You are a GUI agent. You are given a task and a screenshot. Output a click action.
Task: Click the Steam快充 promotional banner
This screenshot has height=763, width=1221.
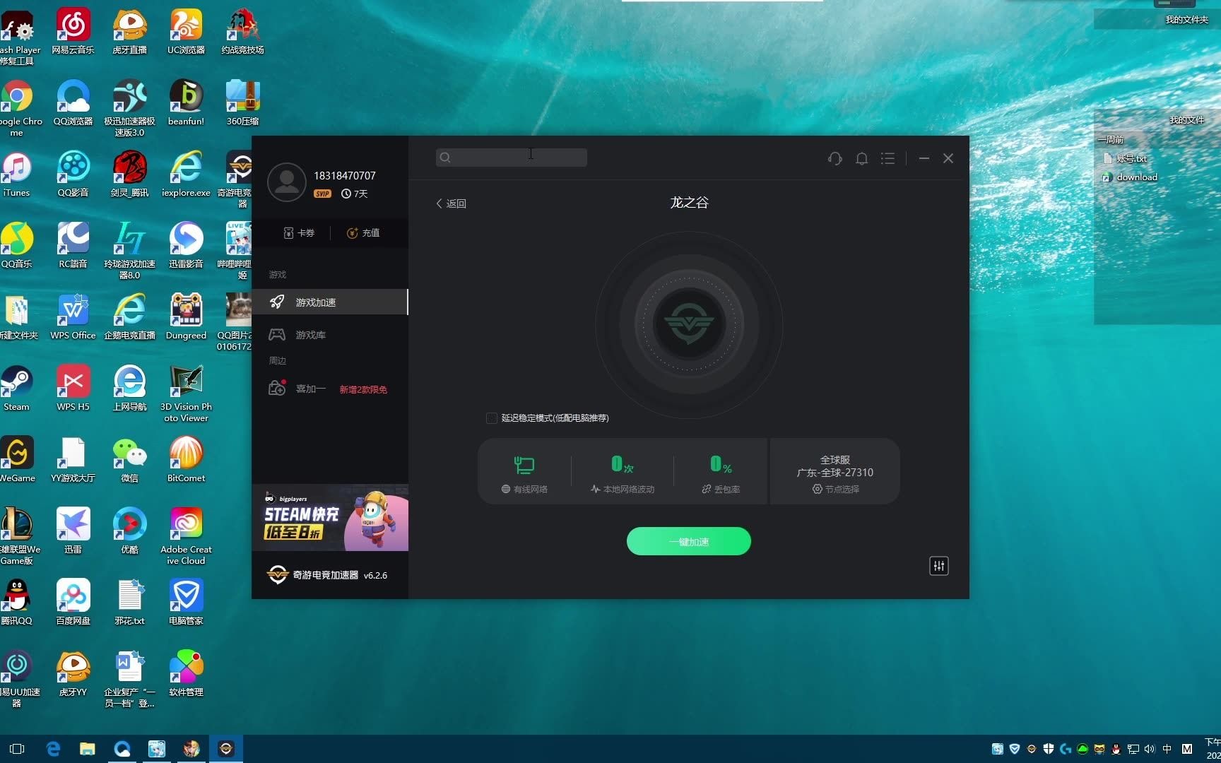(330, 518)
